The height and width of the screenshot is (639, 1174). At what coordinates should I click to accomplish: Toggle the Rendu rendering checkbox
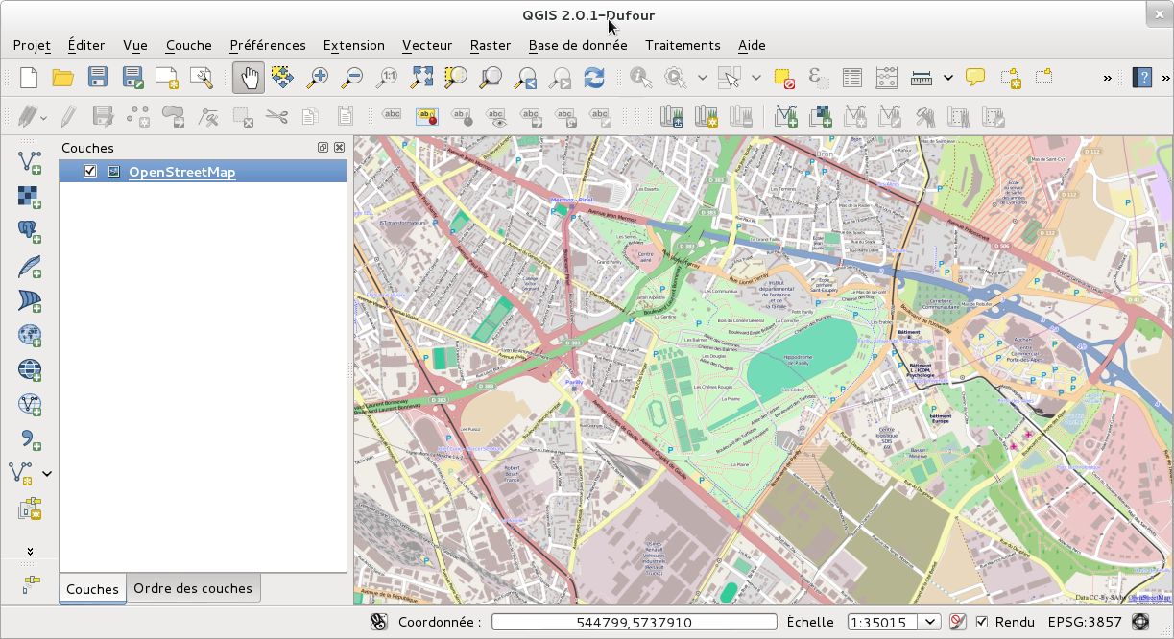click(x=982, y=622)
